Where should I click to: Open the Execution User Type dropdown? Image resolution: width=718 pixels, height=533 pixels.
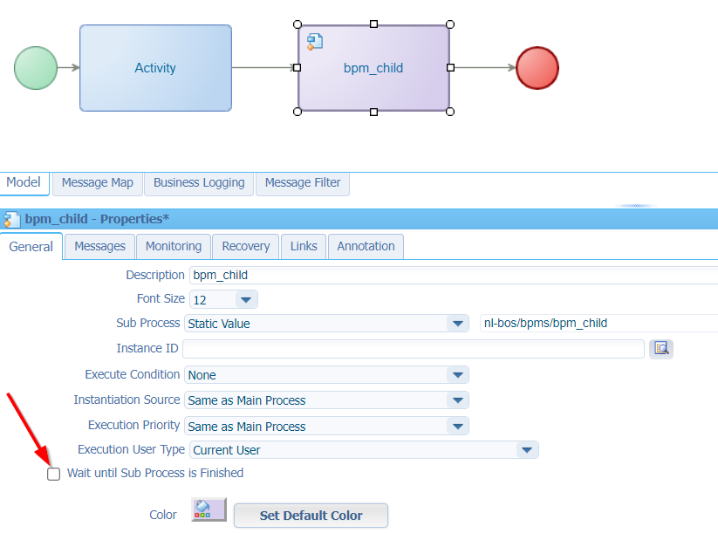click(x=527, y=448)
